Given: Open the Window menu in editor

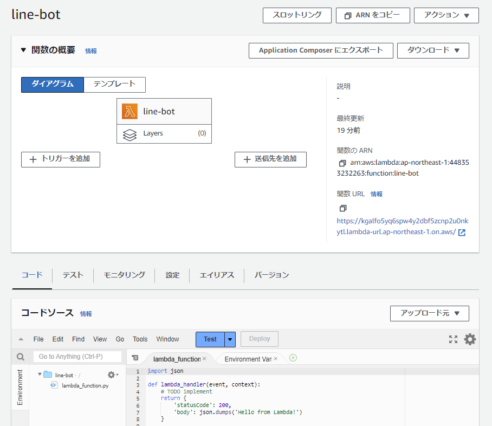Looking at the screenshot, I should [x=167, y=339].
